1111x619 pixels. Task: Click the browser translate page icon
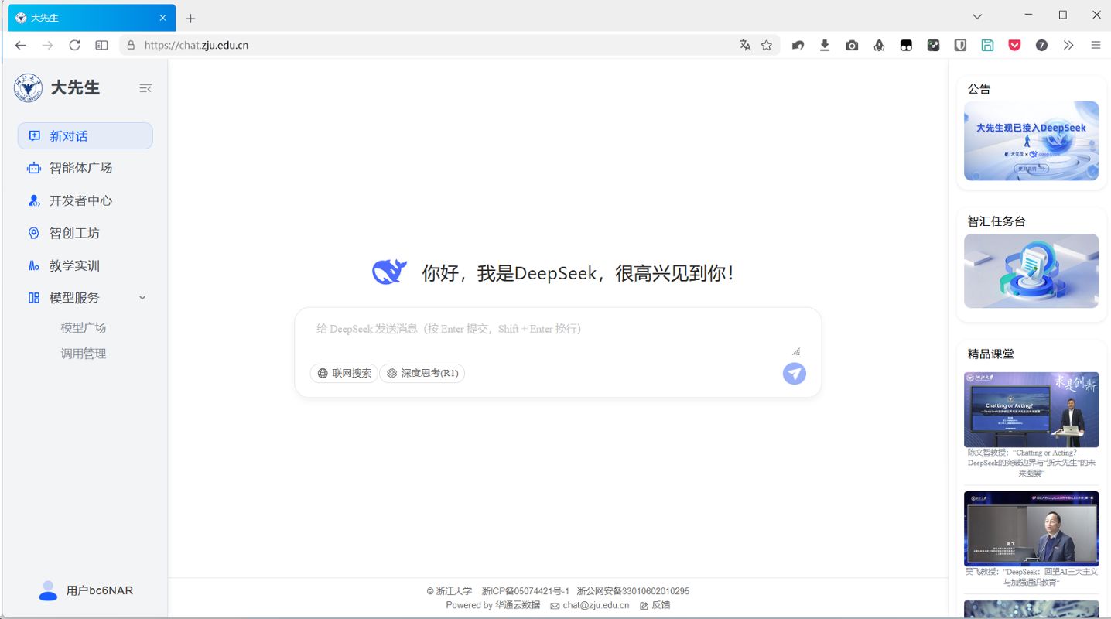pos(745,45)
